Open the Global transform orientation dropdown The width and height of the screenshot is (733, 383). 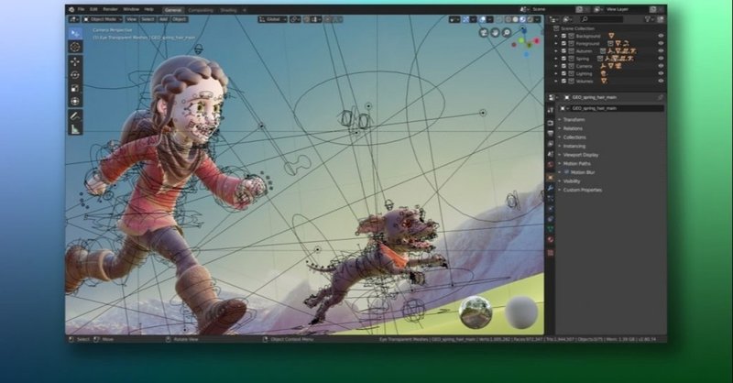[x=273, y=19]
